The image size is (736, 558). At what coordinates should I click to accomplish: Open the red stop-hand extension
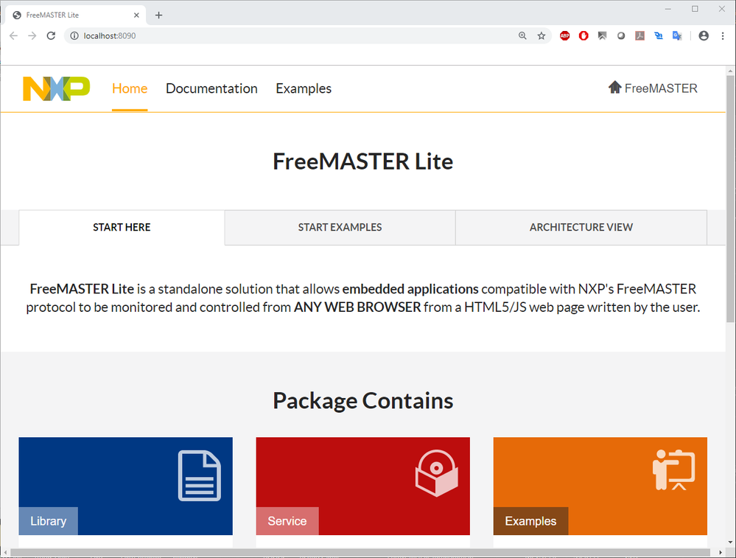tap(583, 35)
